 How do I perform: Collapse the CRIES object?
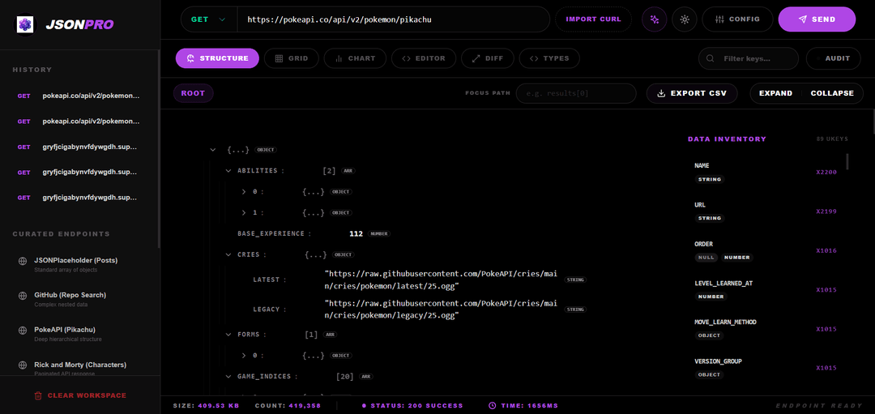[x=228, y=254]
